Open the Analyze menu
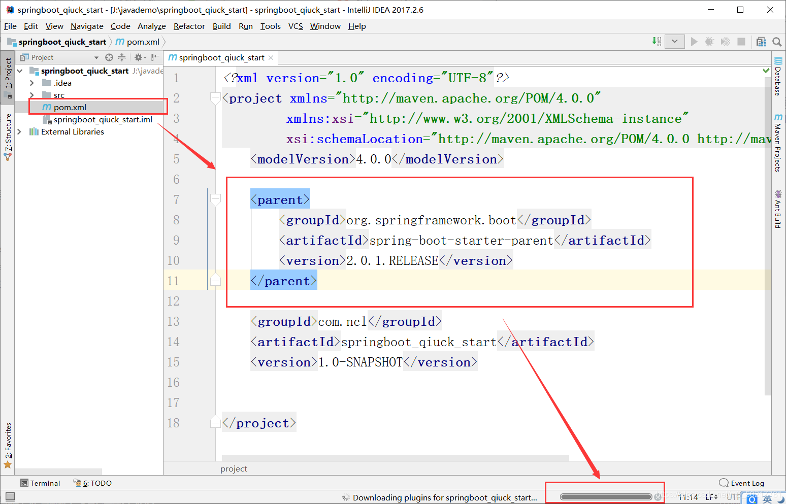Viewport: 786px width, 504px height. 152,26
